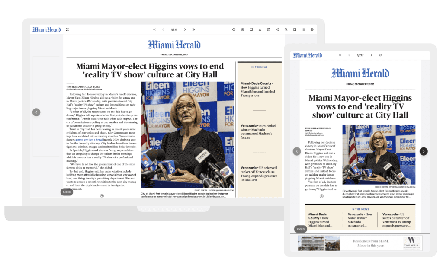
Task: Click the dark right arrow on tablet page
Action: [x=424, y=151]
